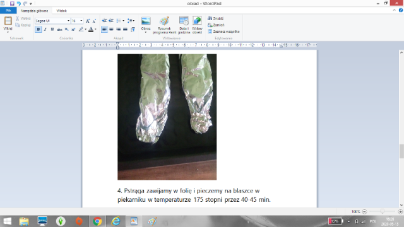Viewport: 404px width, 227px height.
Task: Toggle italic formatting
Action: tap(45, 30)
